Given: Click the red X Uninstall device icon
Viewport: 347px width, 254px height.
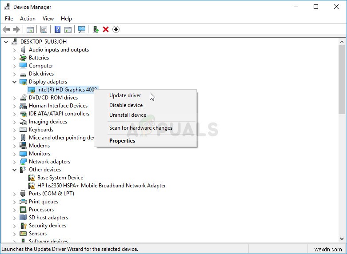Looking at the screenshot, I should (x=106, y=29).
